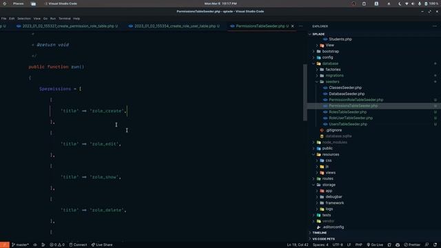Image resolution: width=441 pixels, height=248 pixels.
Task: Click the orange remote window indicator
Action: (5, 245)
